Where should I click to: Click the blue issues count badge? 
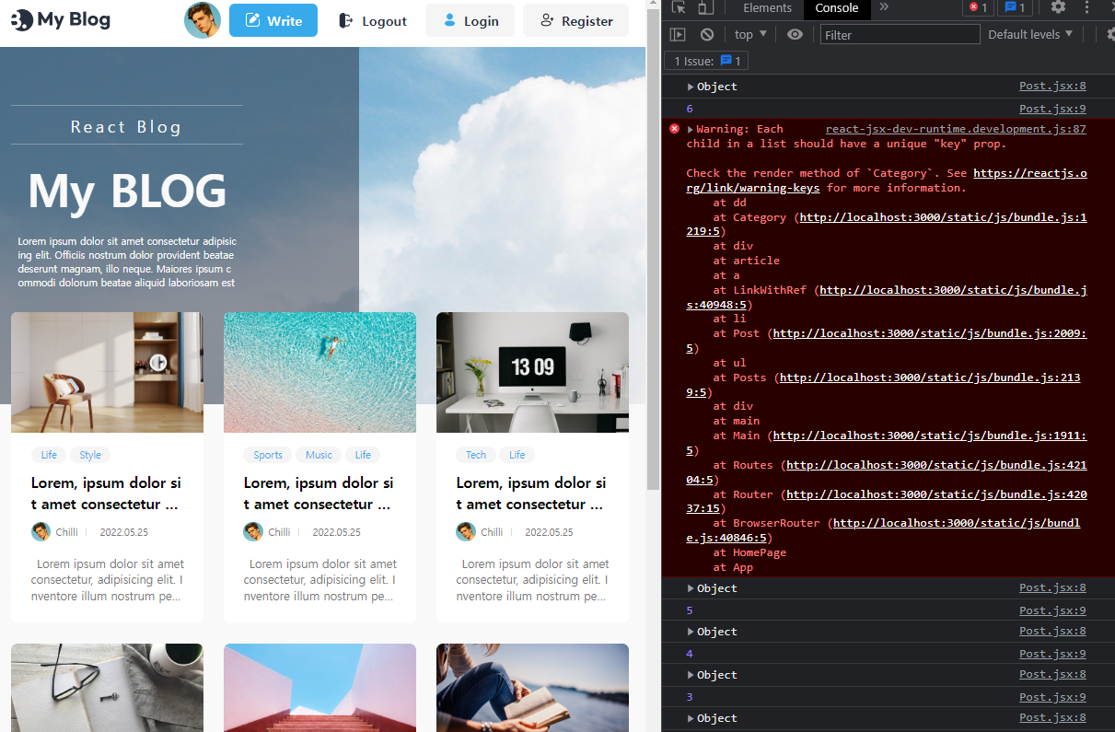click(x=1016, y=7)
